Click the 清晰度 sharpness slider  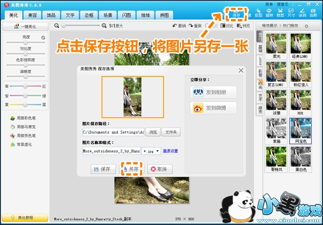pos(25,76)
